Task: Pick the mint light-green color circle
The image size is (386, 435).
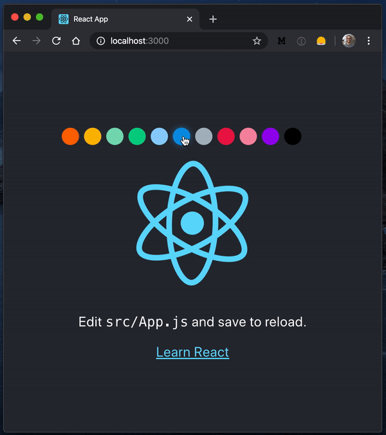Action: pos(115,136)
